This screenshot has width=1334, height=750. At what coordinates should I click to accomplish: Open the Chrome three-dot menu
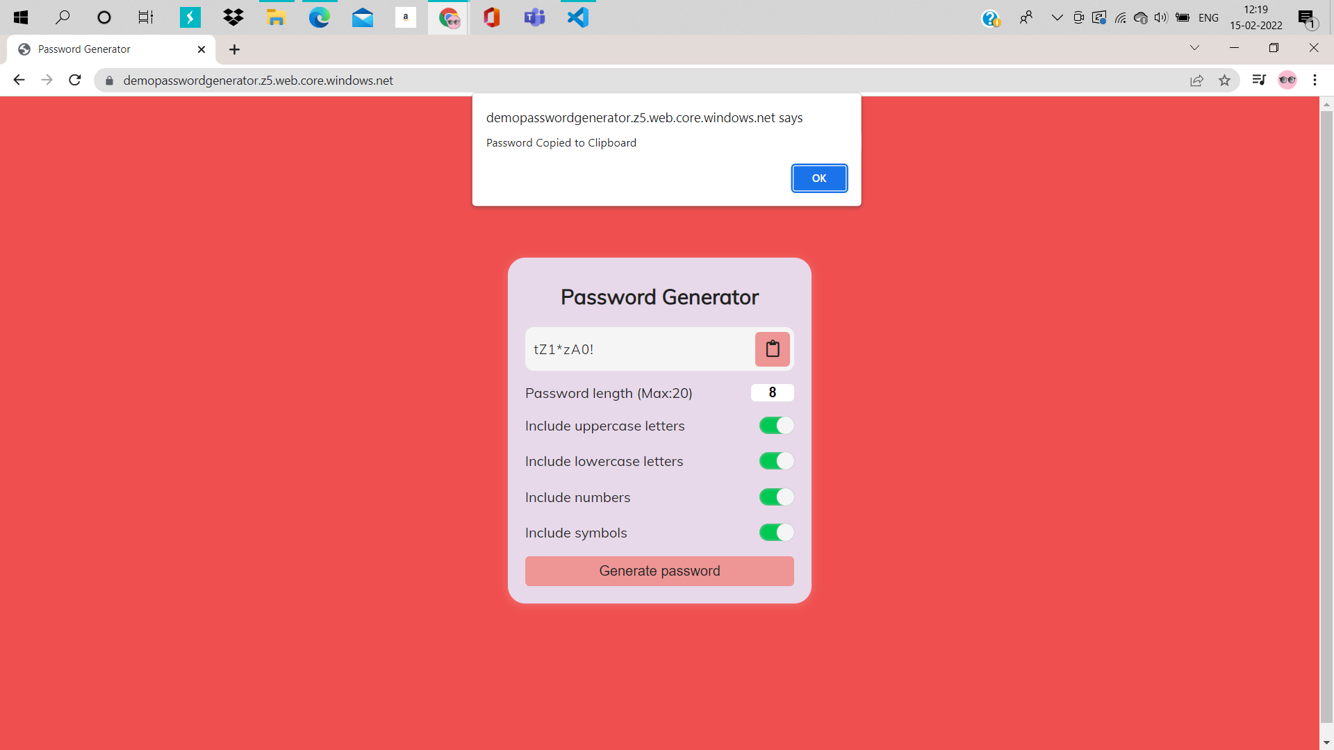(1315, 80)
